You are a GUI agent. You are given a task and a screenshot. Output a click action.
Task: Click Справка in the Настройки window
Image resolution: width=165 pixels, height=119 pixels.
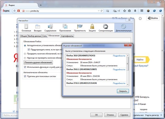pos(124,115)
